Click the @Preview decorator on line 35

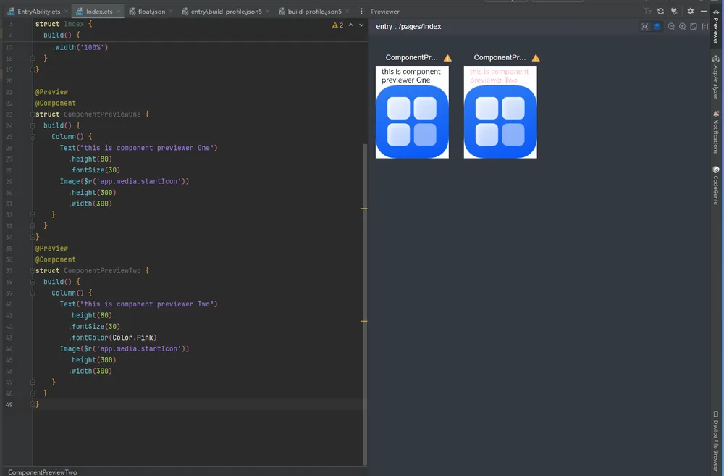51,249
